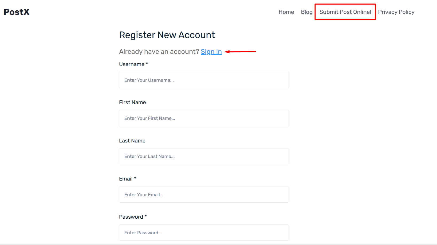Click inside the Email input field
Image resolution: width=437 pixels, height=245 pixels.
[x=204, y=194]
